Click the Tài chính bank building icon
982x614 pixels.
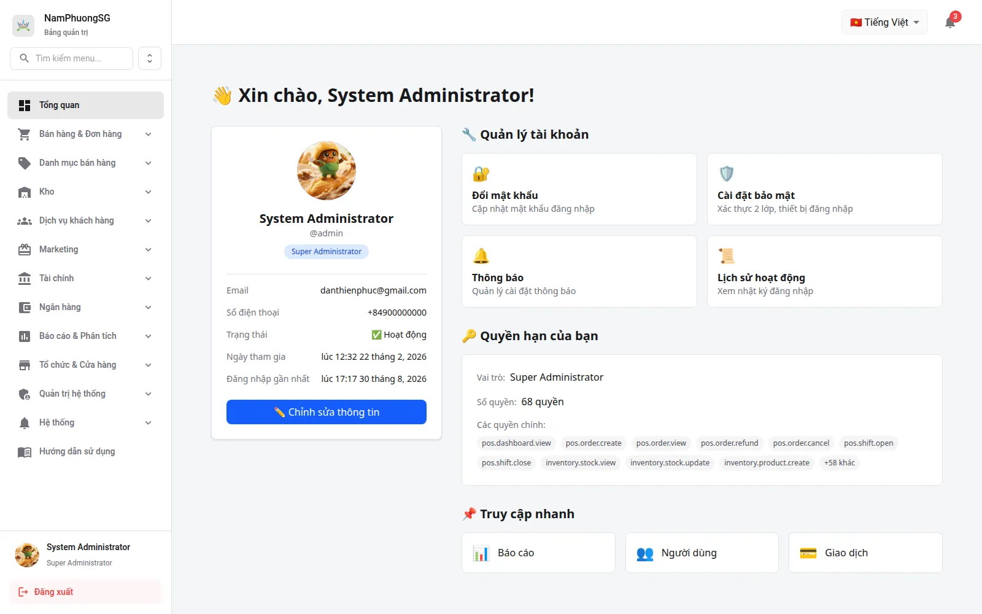pos(25,279)
